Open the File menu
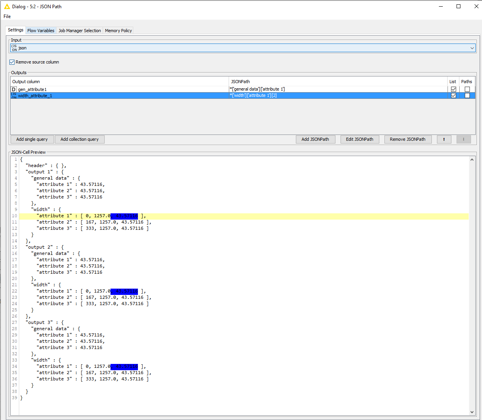This screenshot has height=420, width=482. click(x=7, y=16)
